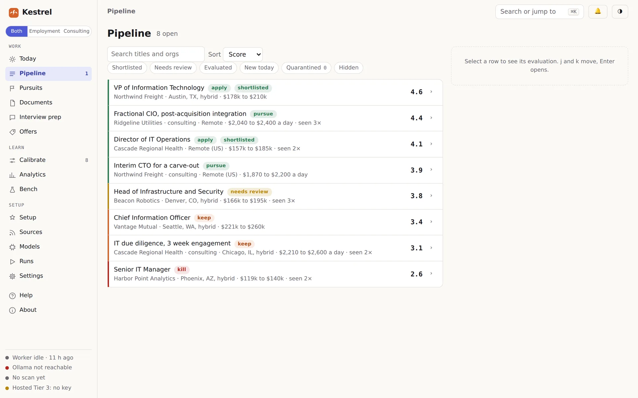Open Today via its sun icon
638x398 pixels.
(x=12, y=59)
